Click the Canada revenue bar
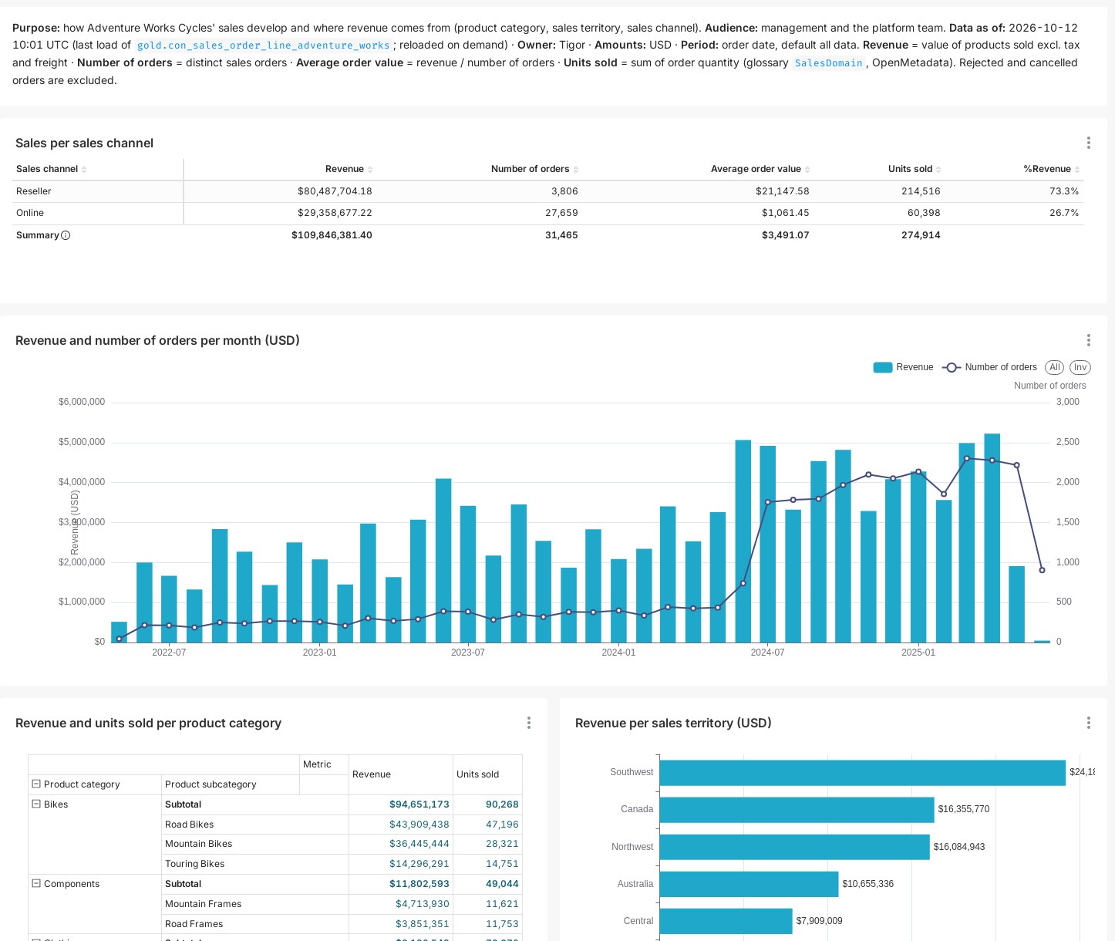 [797, 810]
